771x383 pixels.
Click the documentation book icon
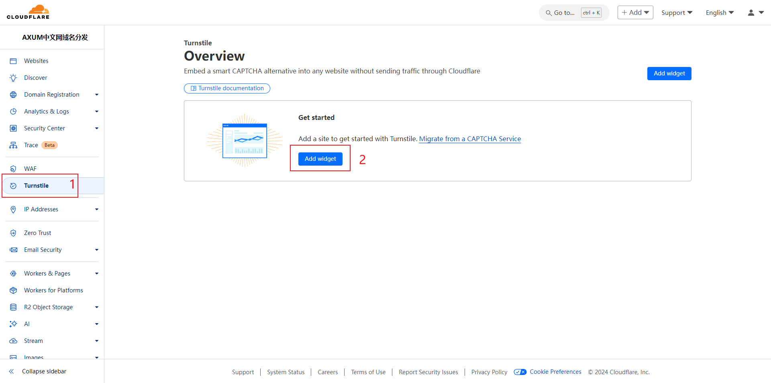click(x=194, y=88)
